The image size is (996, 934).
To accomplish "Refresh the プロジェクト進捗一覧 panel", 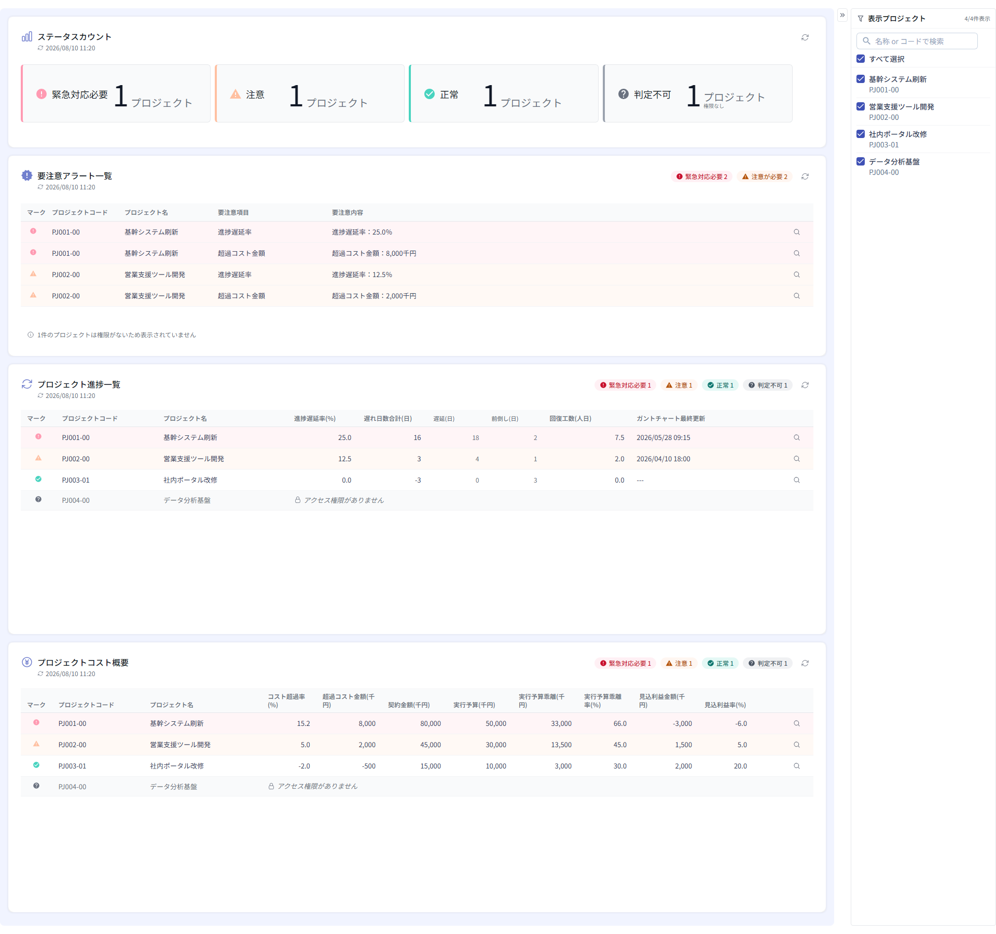I will 805,385.
